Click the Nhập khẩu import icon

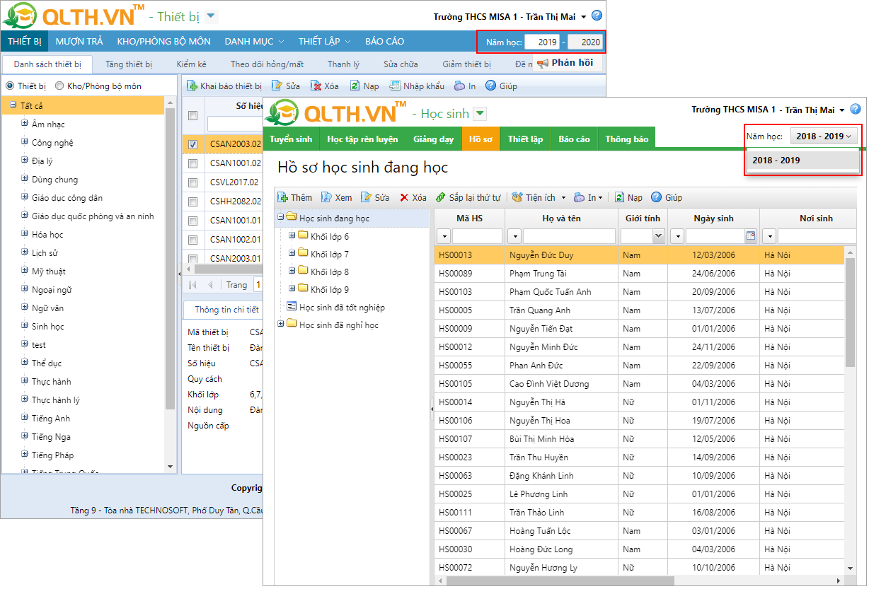pos(395,86)
